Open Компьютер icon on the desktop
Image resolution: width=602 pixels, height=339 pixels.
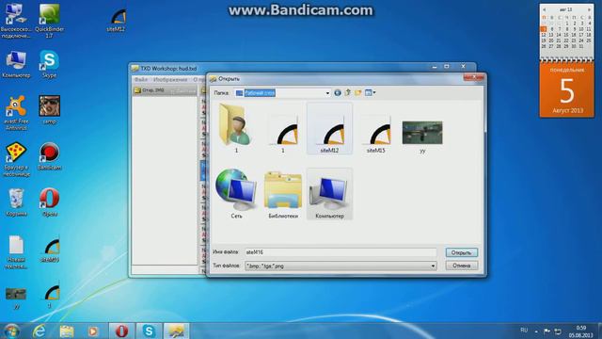click(x=16, y=64)
